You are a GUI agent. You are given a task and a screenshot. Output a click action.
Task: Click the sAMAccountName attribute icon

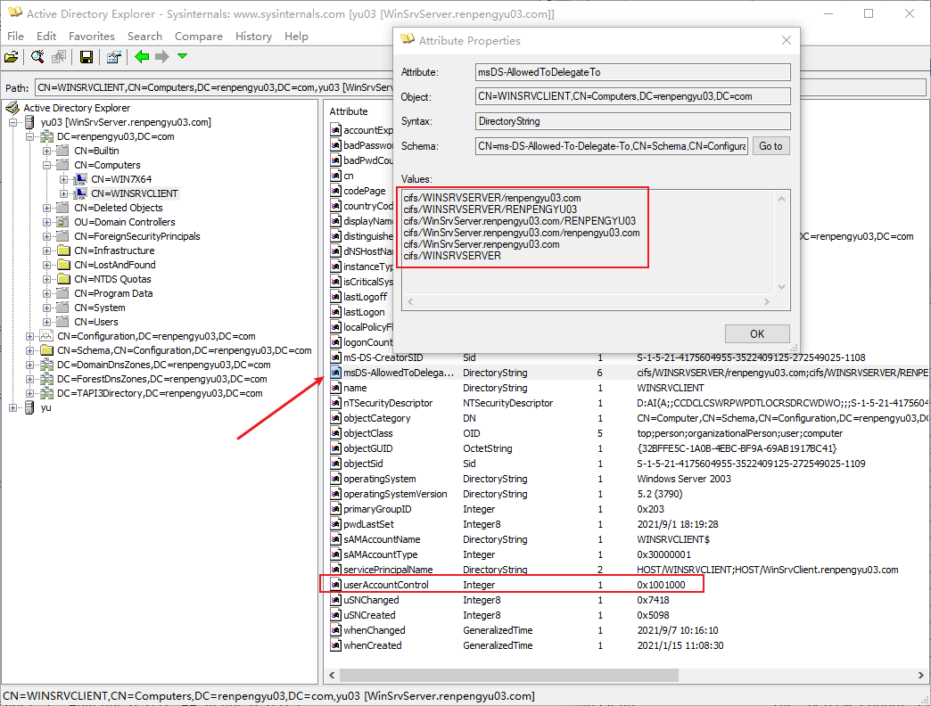335,539
